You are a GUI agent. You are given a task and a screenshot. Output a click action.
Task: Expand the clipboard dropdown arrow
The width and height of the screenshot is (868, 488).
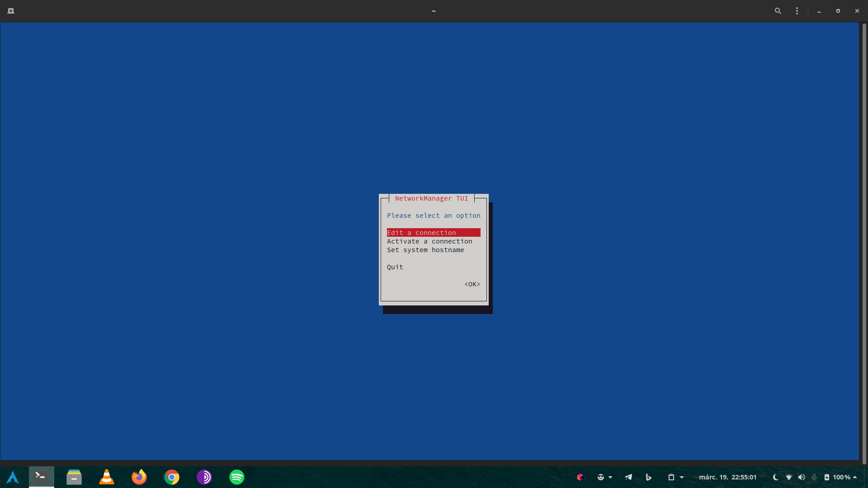(x=682, y=477)
